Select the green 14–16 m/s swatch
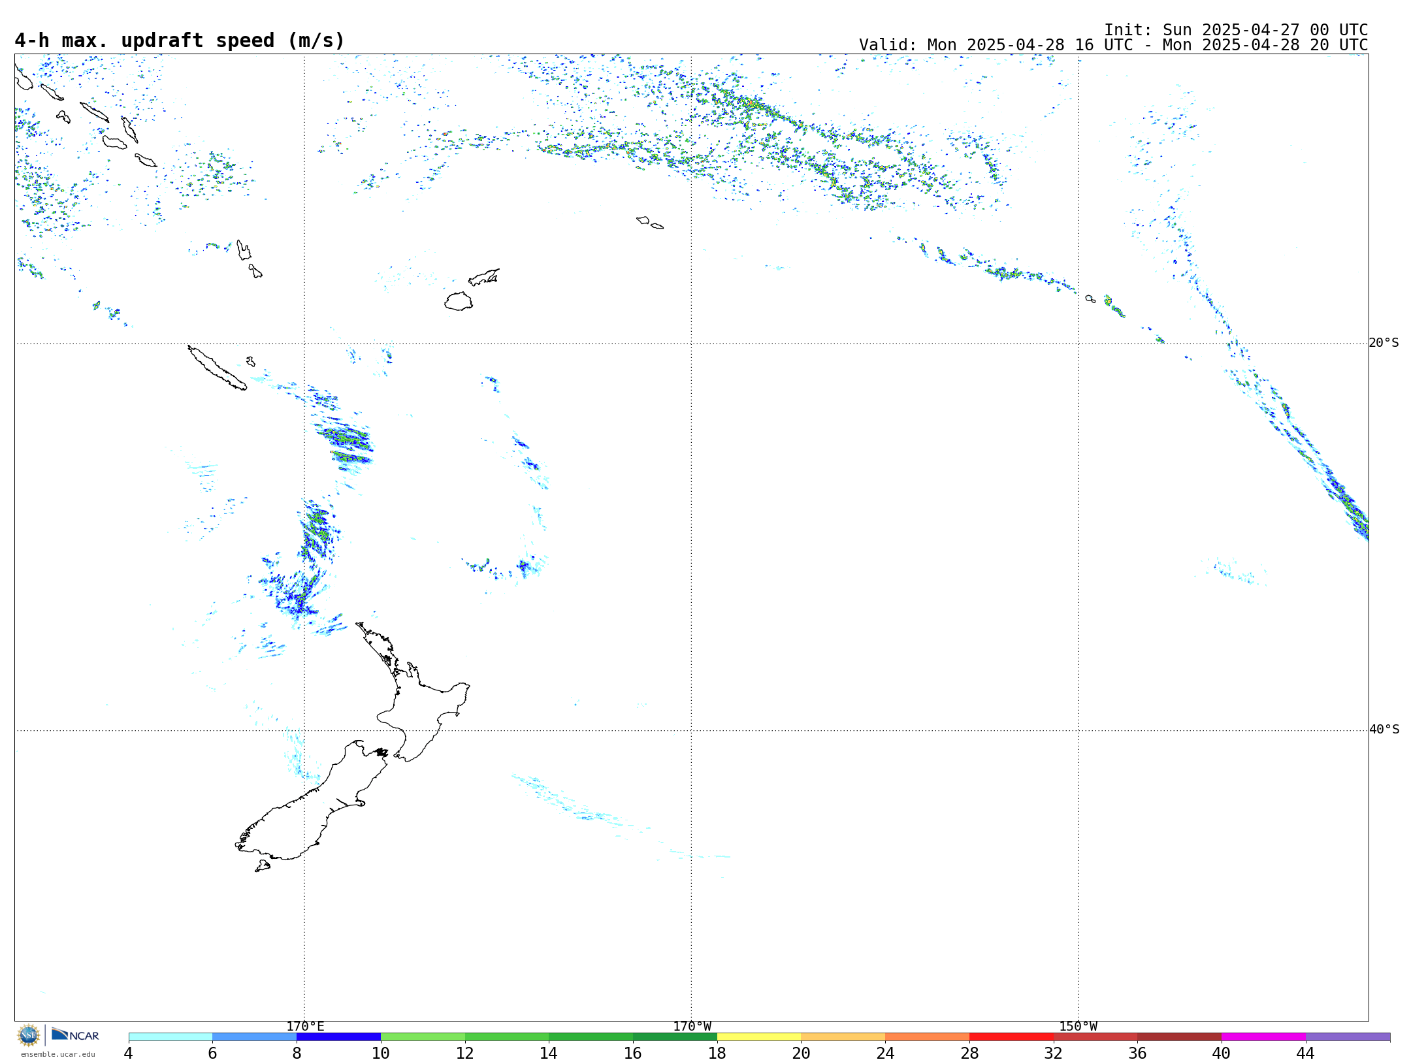 tap(591, 1037)
